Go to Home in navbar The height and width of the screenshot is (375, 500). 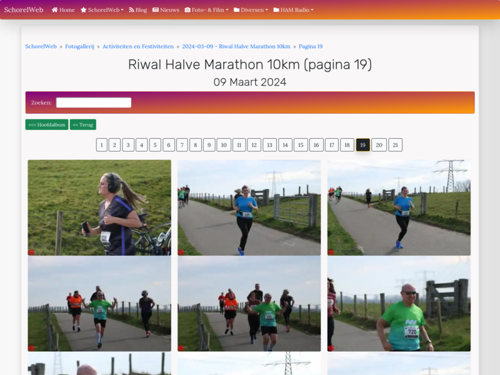point(63,10)
